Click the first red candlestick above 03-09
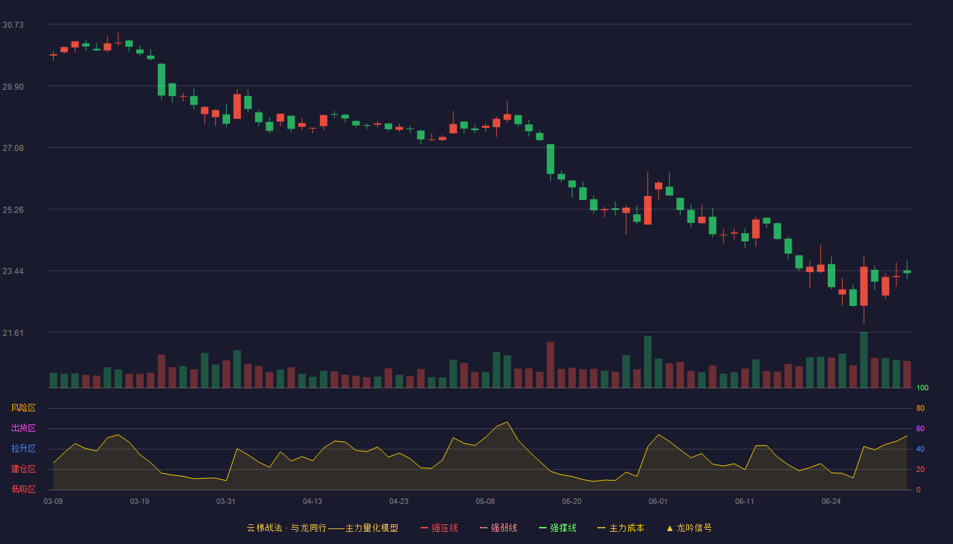 tap(53, 54)
